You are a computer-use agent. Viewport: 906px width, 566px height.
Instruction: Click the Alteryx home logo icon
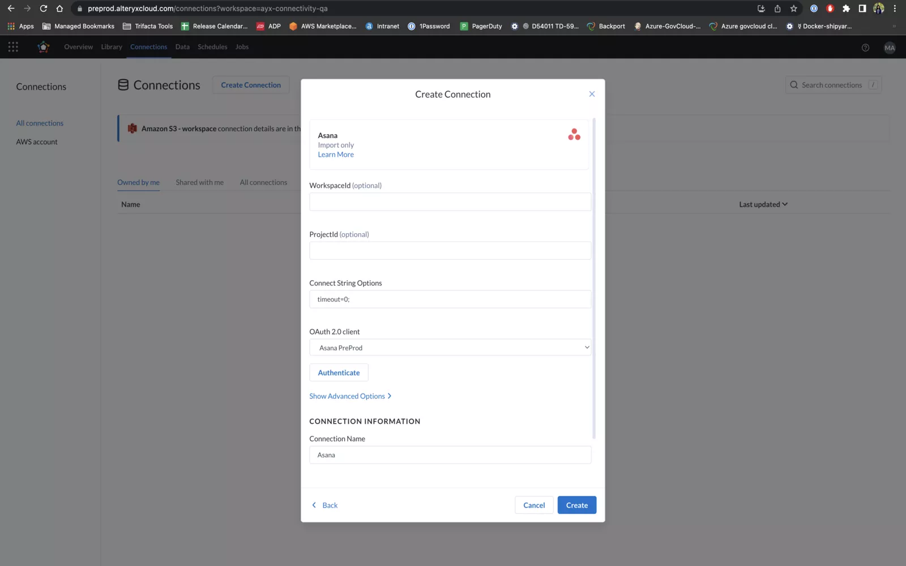coord(43,47)
